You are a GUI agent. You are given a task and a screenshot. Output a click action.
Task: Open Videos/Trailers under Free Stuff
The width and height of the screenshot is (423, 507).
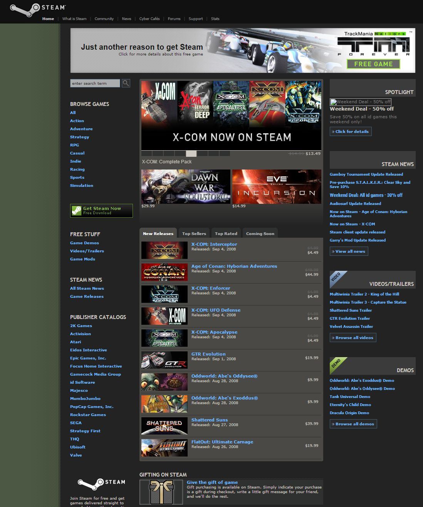[x=87, y=251]
